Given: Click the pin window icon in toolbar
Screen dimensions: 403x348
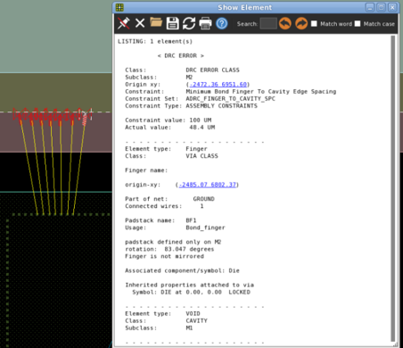Looking at the screenshot, I should (123, 23).
